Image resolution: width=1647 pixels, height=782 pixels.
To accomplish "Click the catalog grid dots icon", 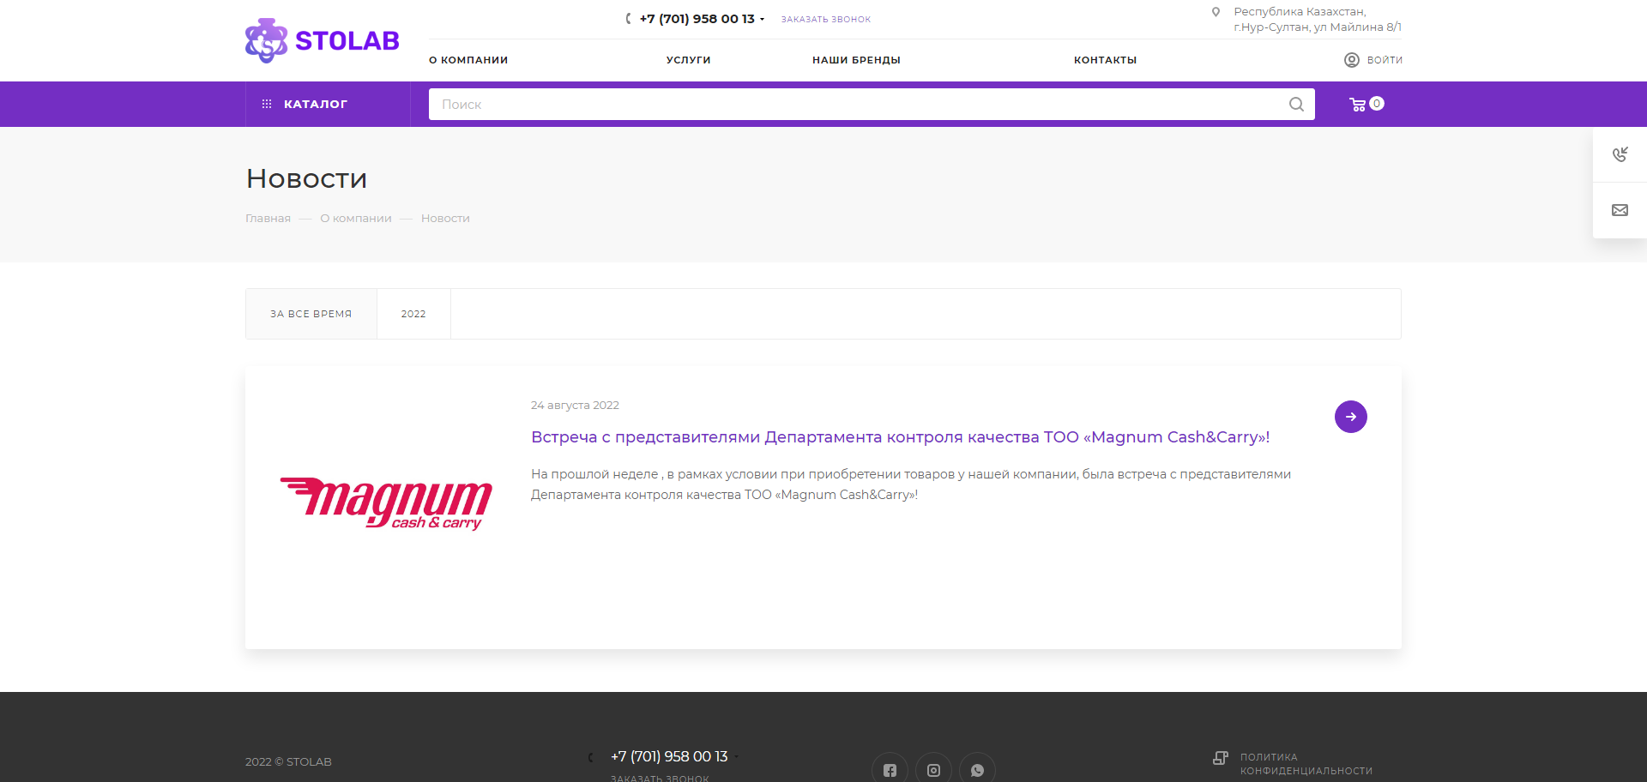I will click(267, 104).
